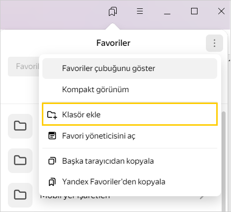
Task: Select Başka tarayıcıdan kopyala
Action: coord(130,161)
